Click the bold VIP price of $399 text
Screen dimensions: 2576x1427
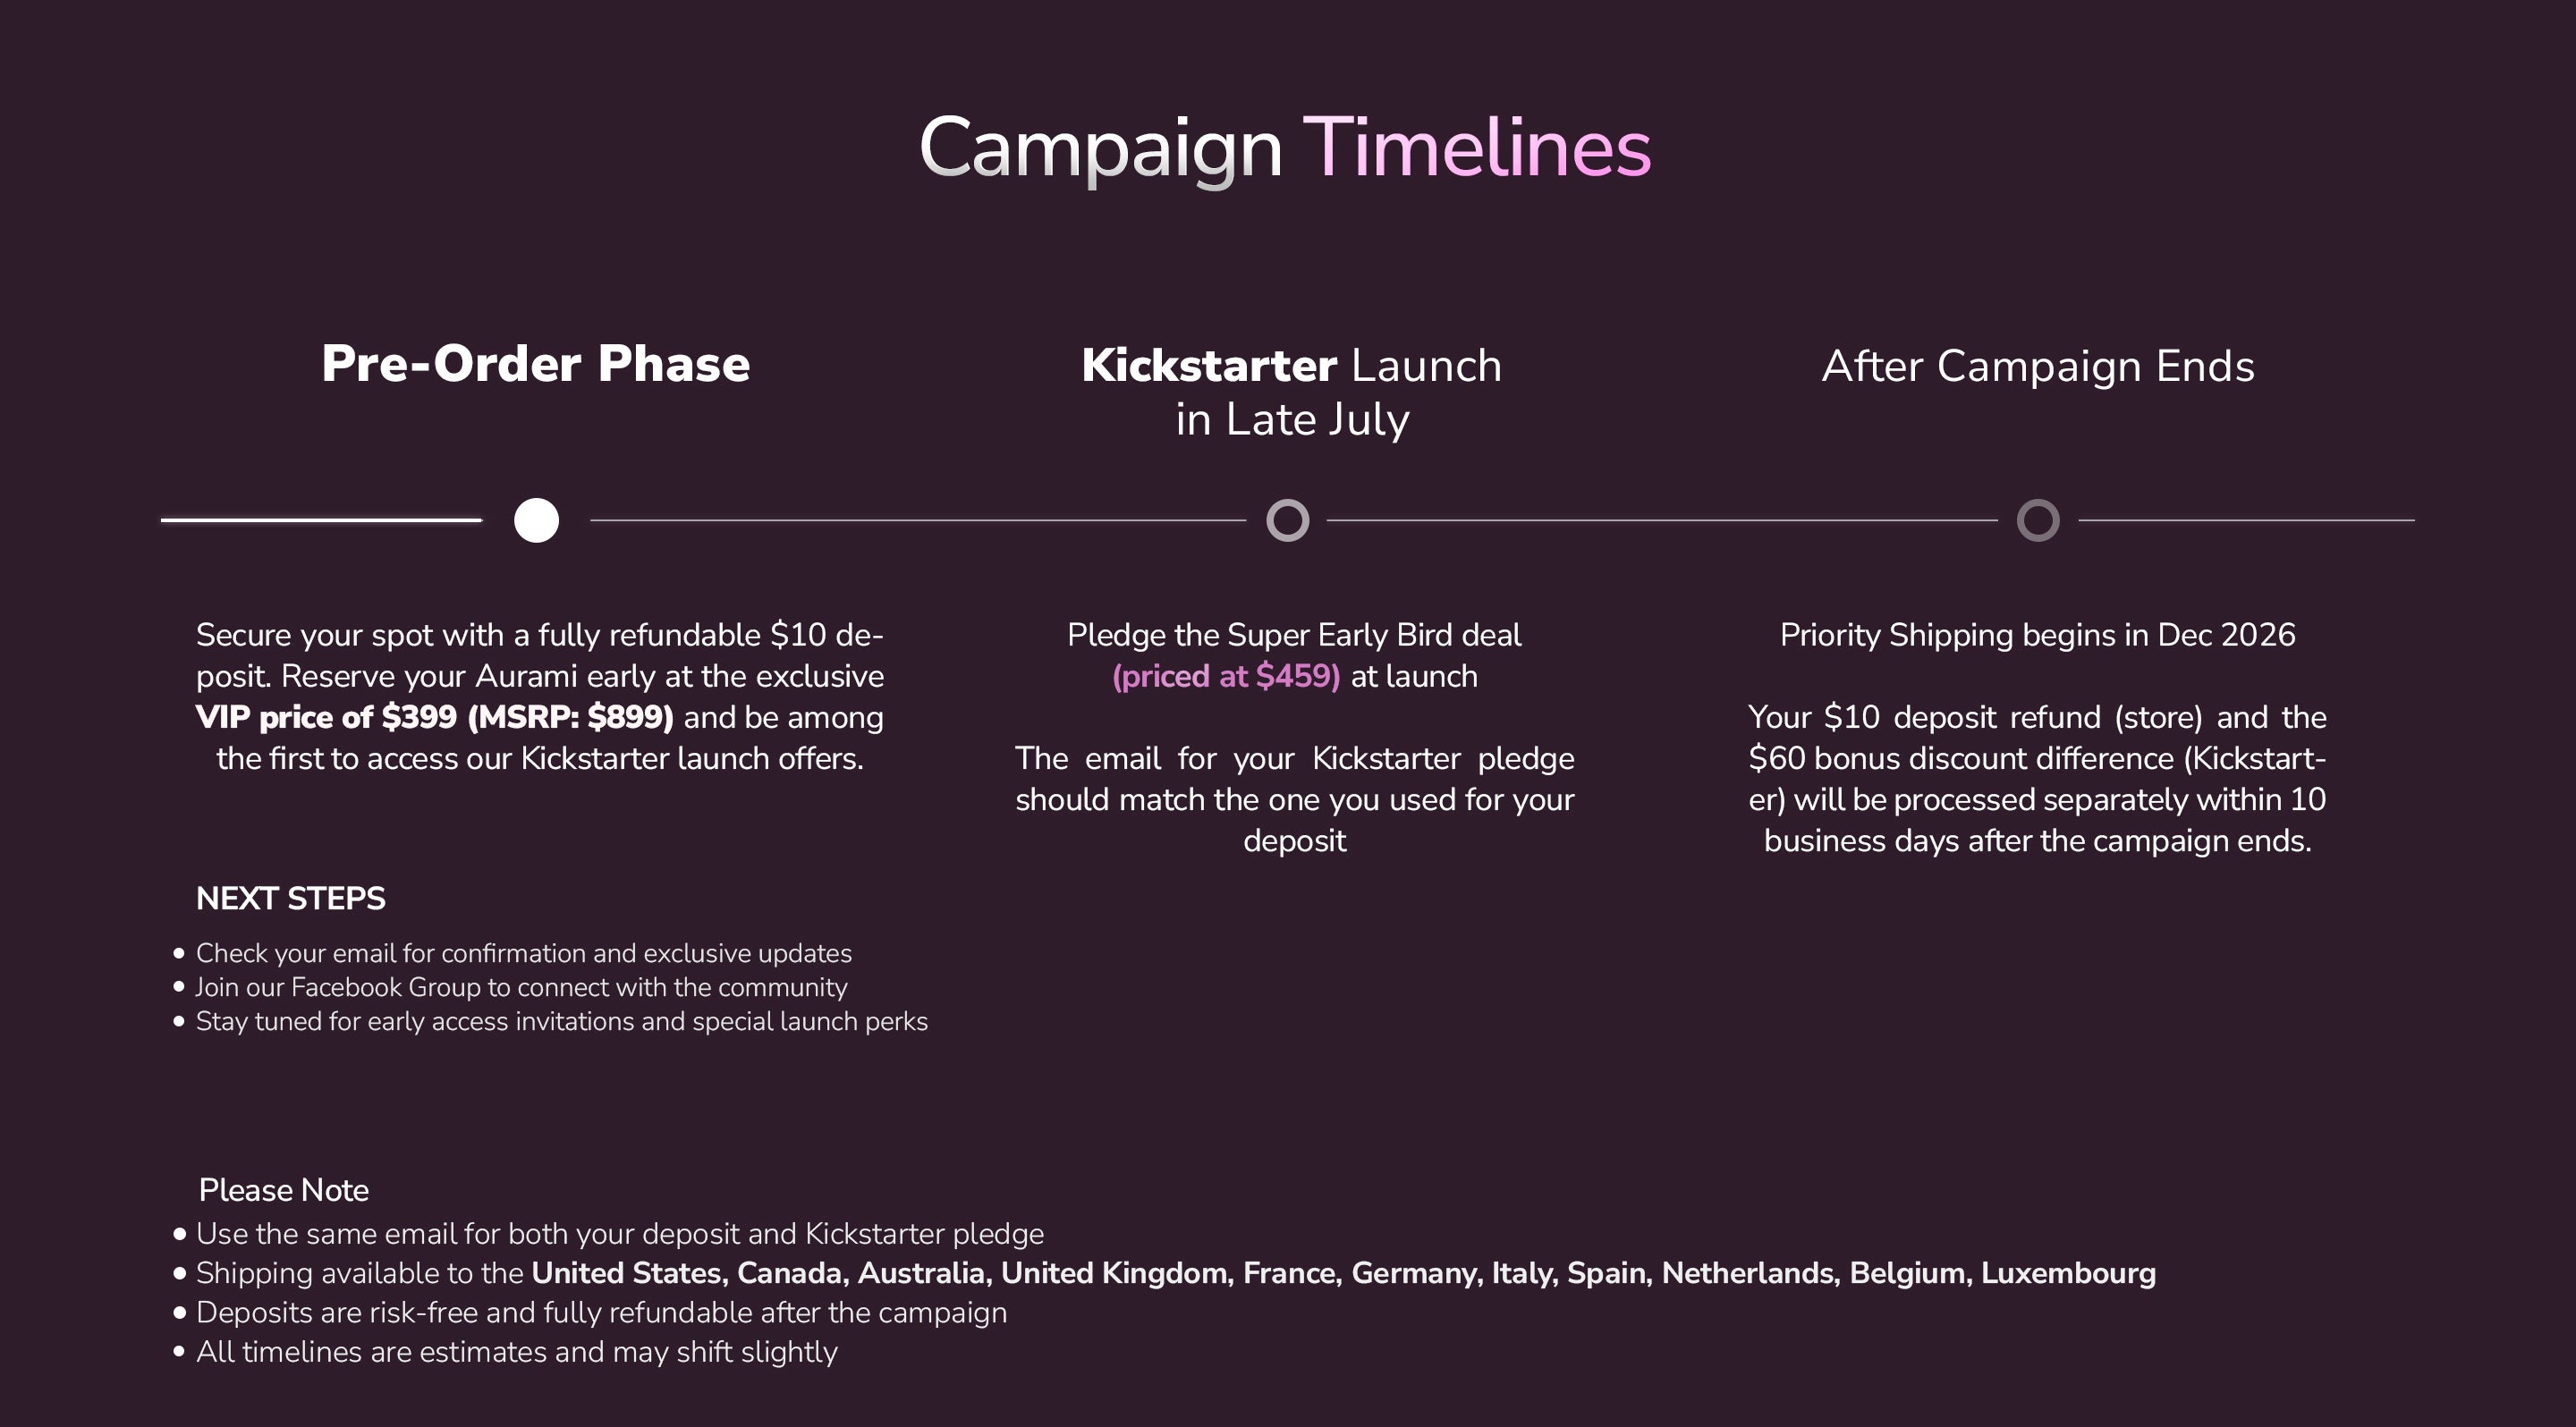coord(434,717)
